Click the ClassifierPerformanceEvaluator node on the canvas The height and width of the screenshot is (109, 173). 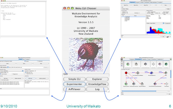155,84
